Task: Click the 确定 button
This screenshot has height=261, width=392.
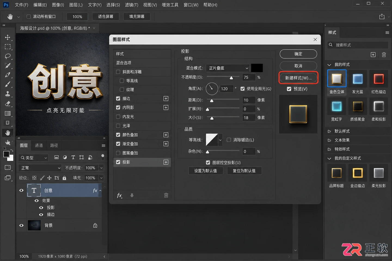Action: [298, 54]
